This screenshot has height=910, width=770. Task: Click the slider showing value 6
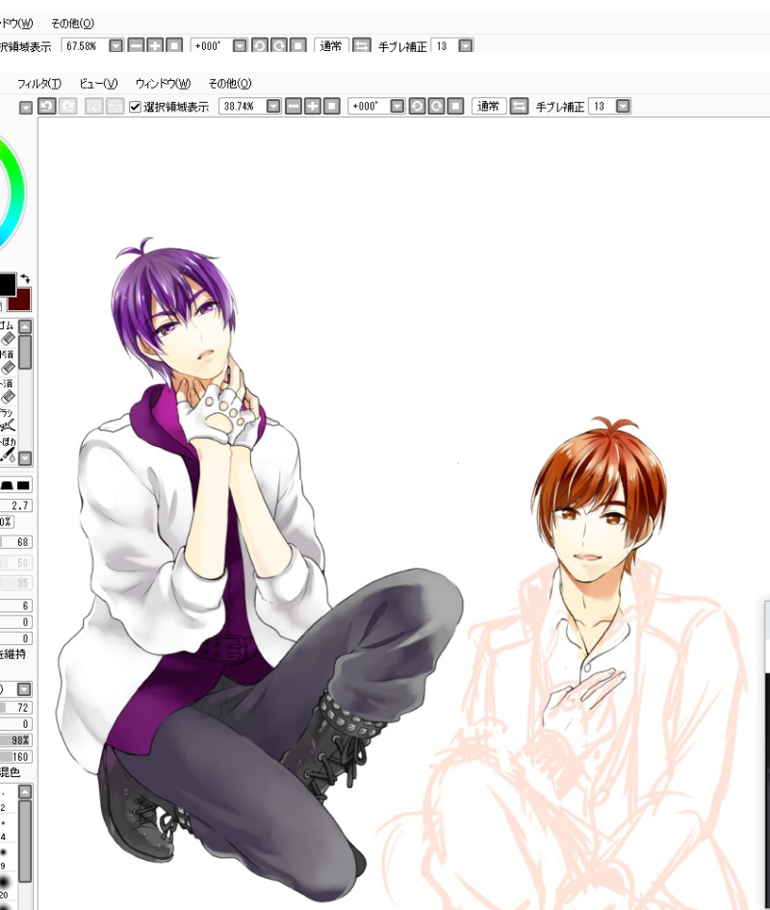16,606
